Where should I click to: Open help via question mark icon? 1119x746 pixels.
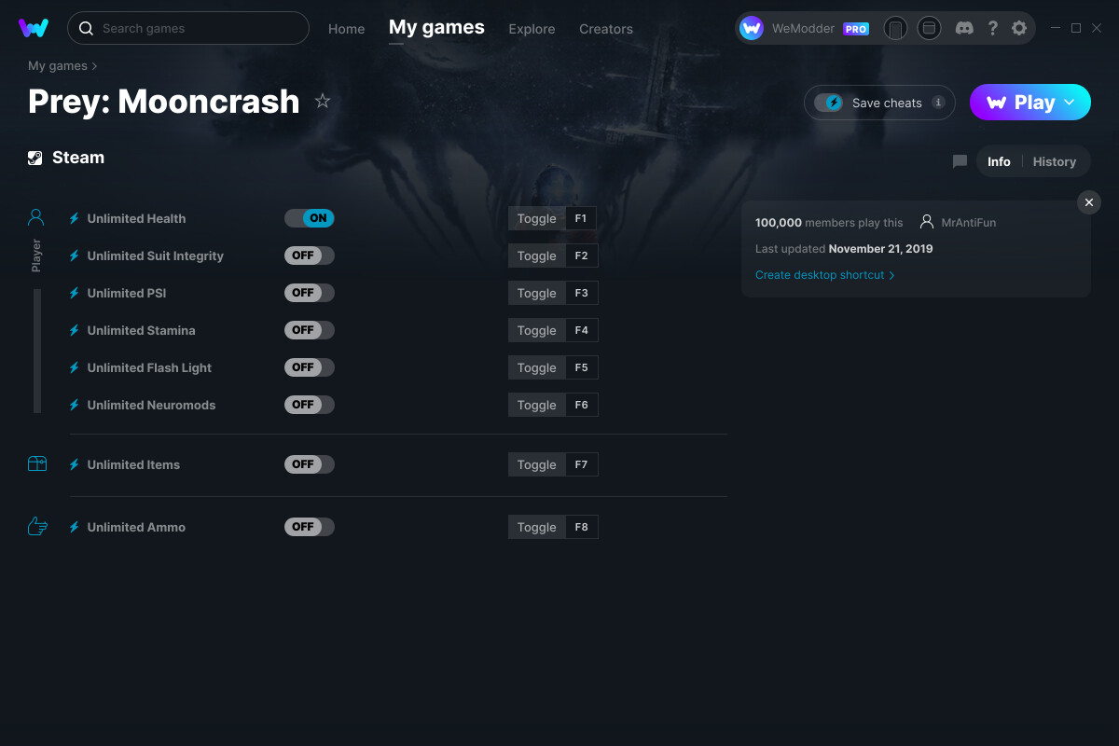point(992,28)
